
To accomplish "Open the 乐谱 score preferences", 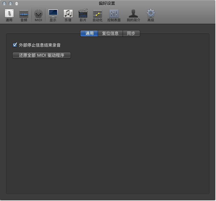I will [68, 15].
